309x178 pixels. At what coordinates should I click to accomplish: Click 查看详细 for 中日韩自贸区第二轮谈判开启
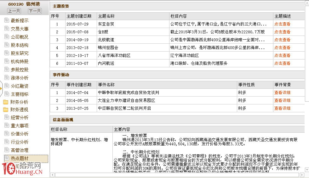tap(282, 108)
